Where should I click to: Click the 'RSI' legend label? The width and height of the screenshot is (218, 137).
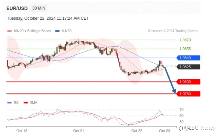(x=16, y=103)
